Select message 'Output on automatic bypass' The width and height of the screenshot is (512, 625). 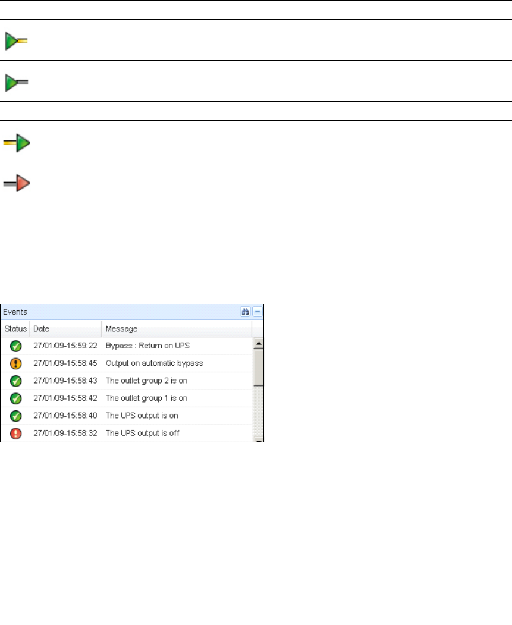coord(154,363)
